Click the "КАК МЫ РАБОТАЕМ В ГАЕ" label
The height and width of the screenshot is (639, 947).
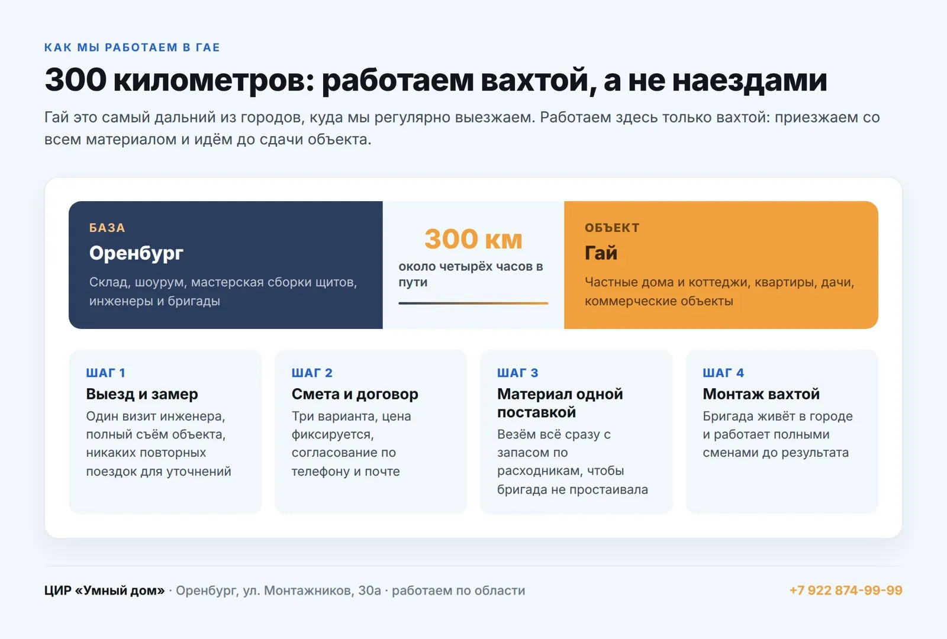point(132,47)
